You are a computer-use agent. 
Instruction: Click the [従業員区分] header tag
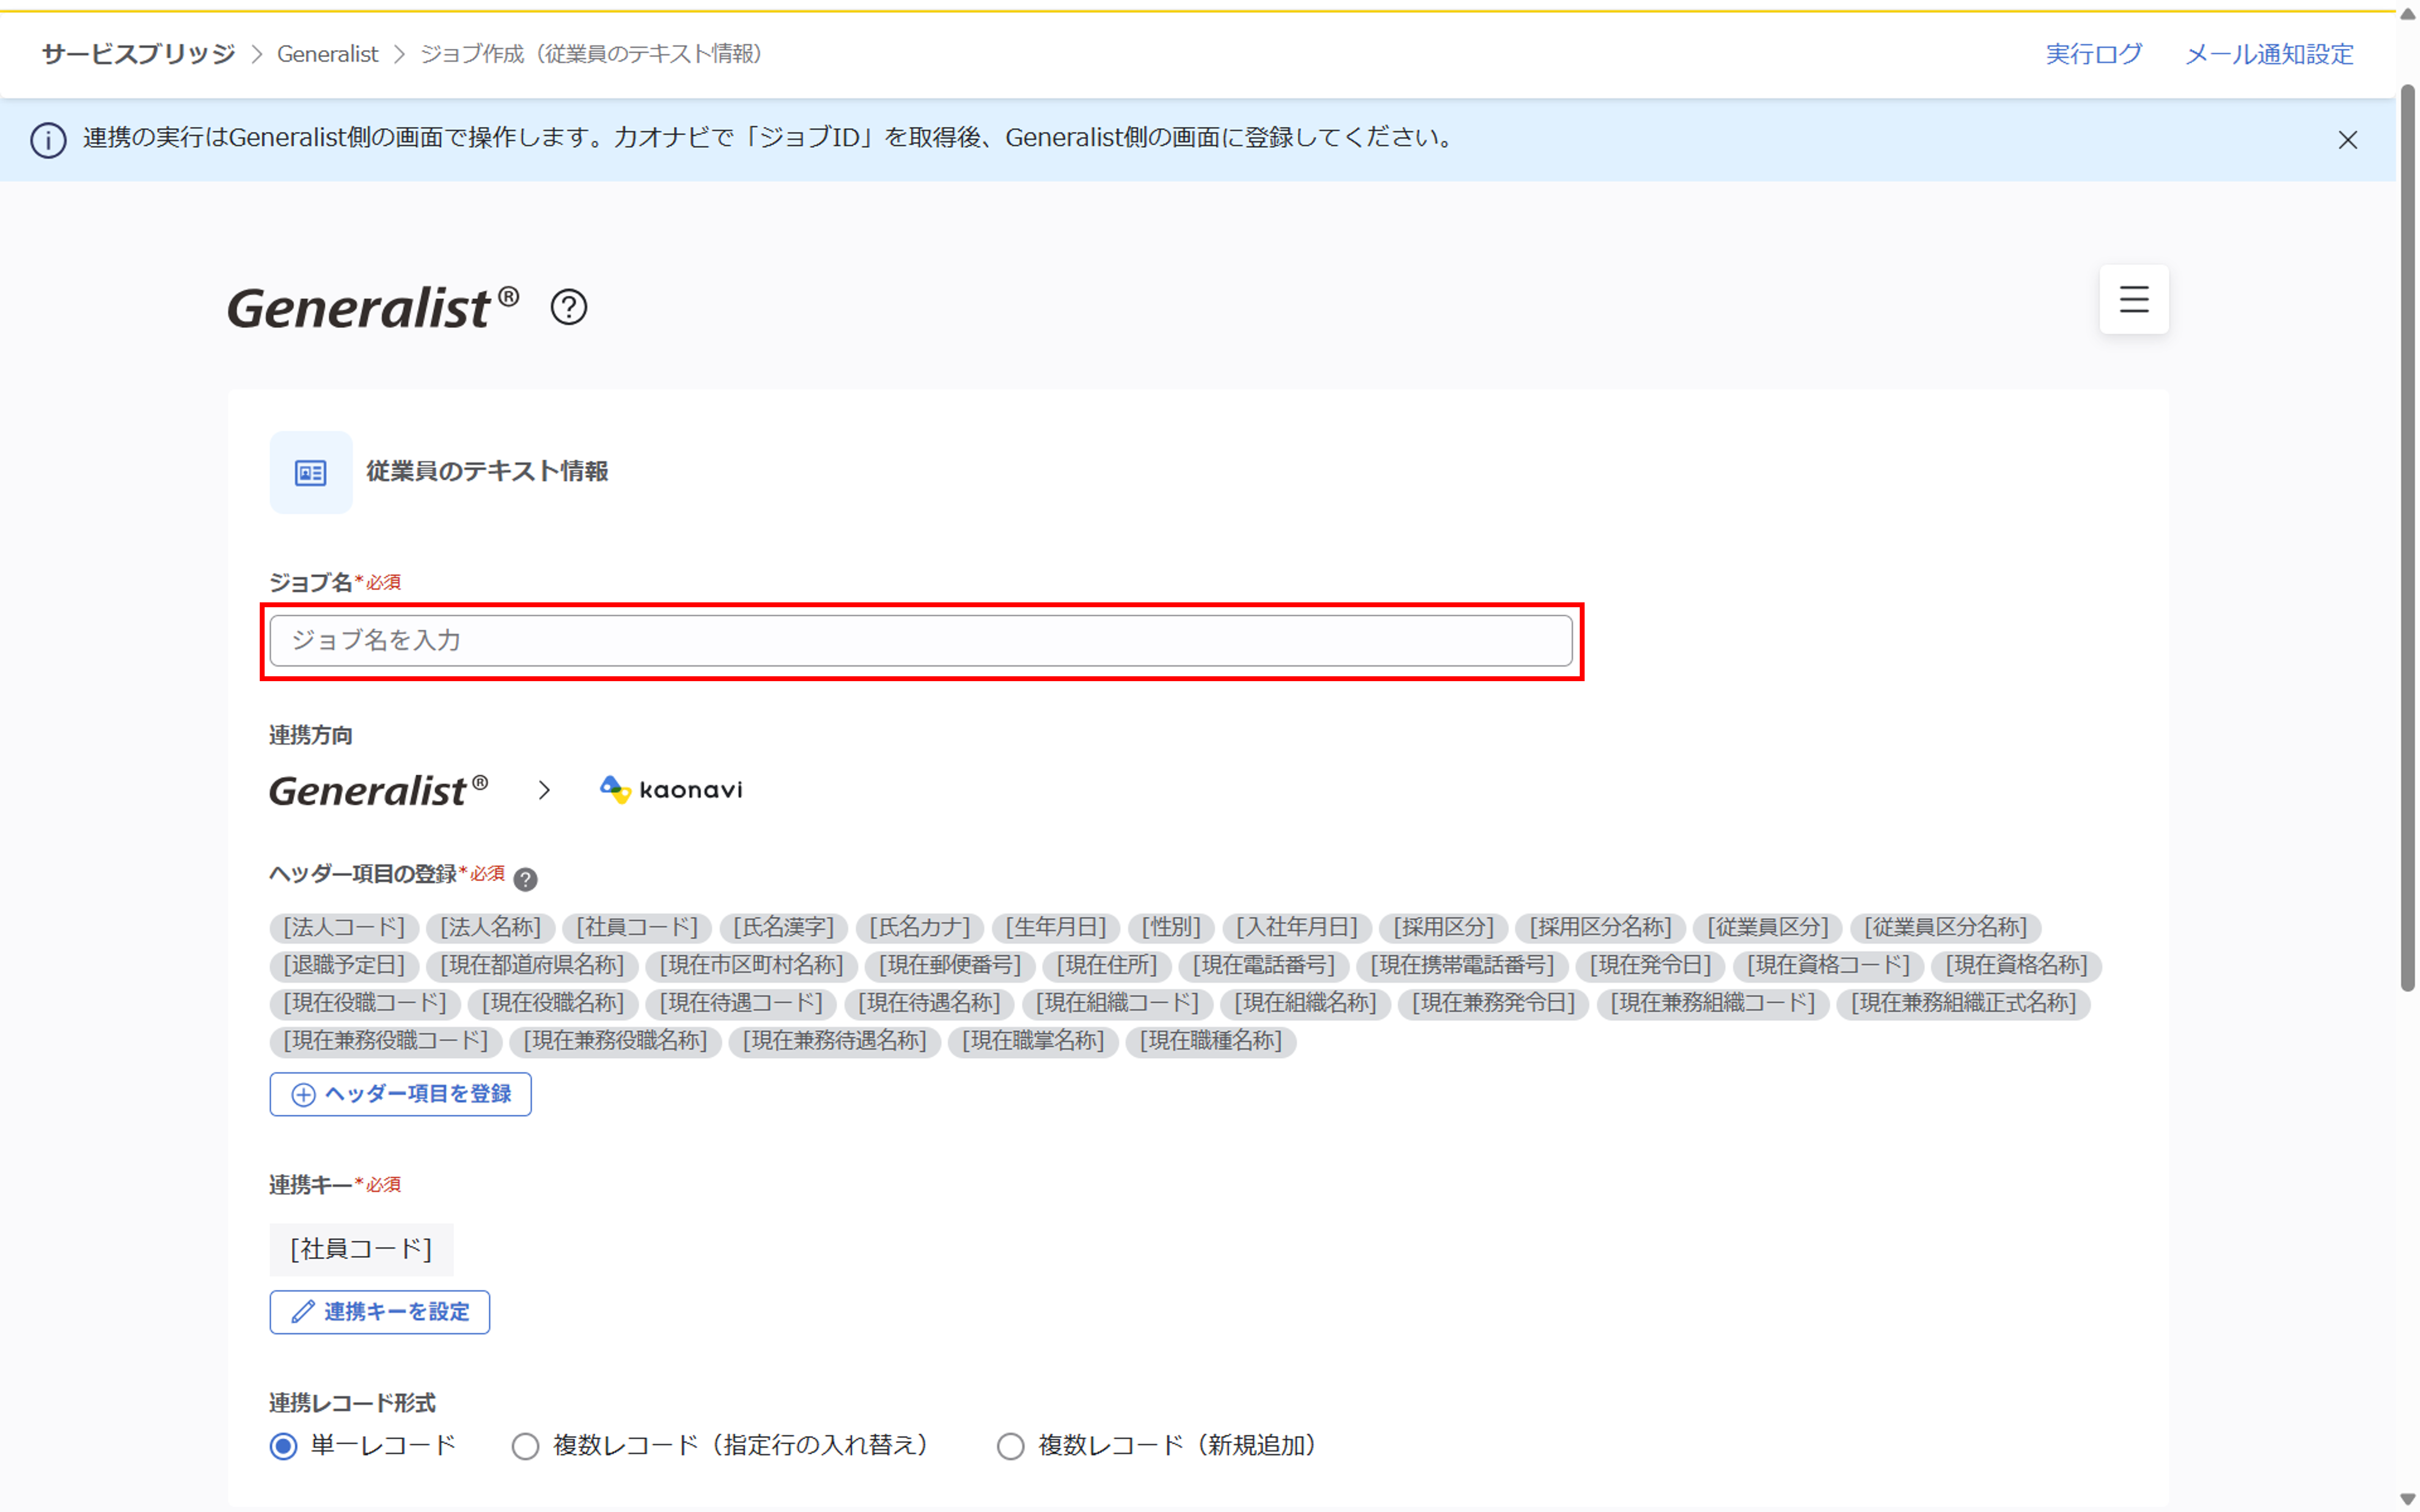pos(1767,927)
